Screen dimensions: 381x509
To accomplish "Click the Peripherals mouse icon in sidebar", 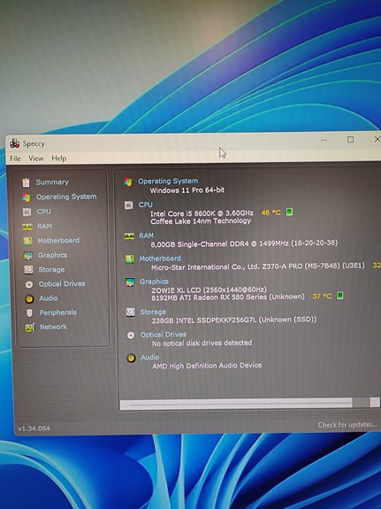I will (x=29, y=313).
